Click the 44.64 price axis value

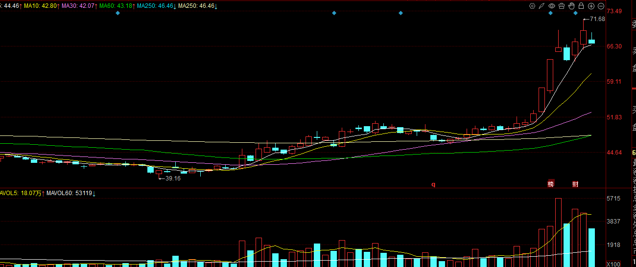[x=614, y=153]
